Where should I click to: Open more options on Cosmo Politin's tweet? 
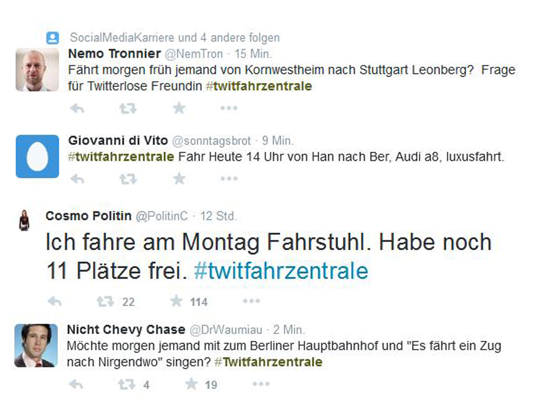[x=251, y=301]
